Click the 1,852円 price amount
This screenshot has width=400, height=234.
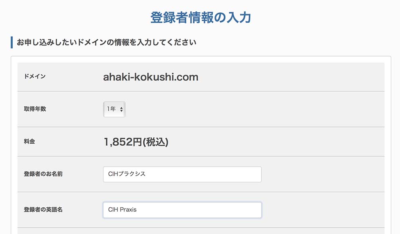tap(123, 142)
